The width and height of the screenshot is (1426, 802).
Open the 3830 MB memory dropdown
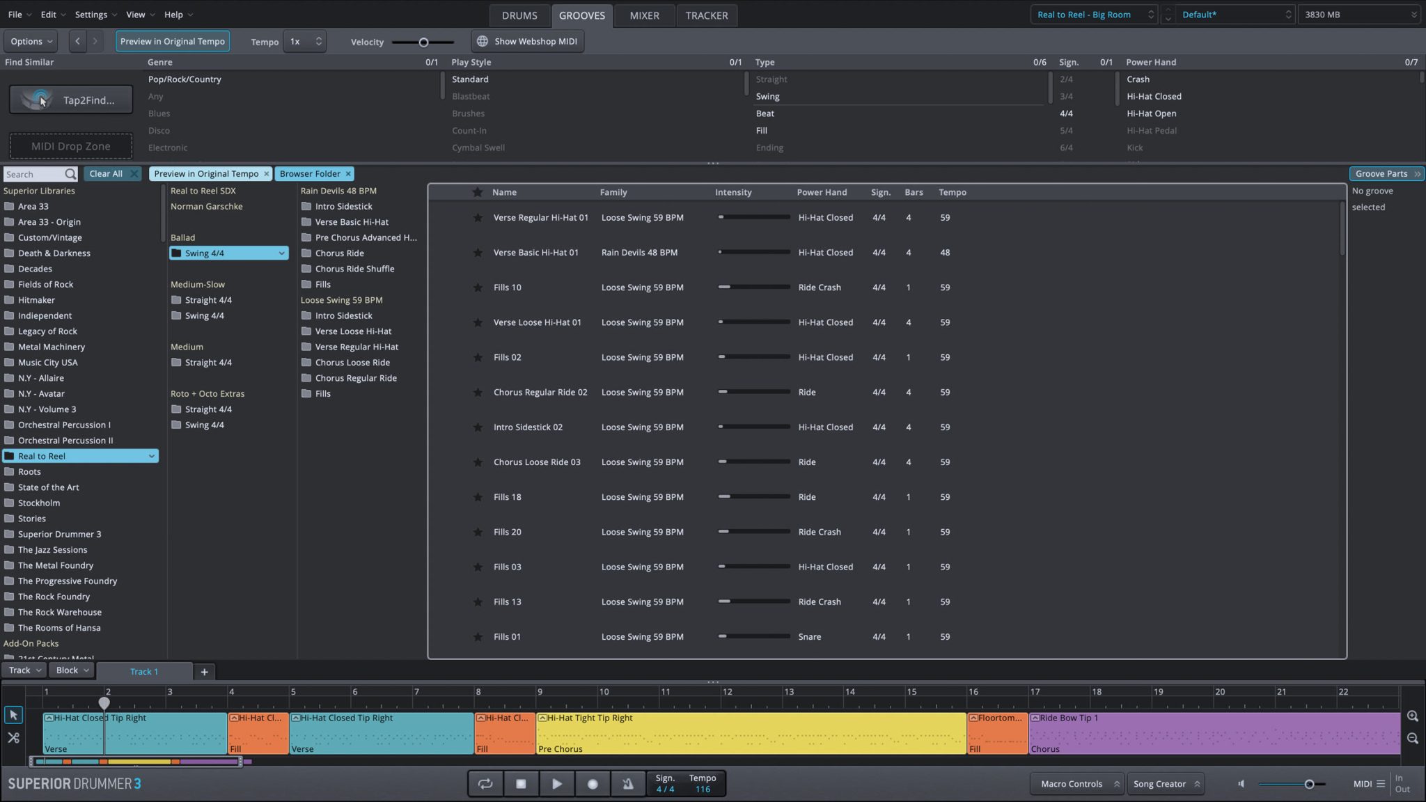click(x=1360, y=15)
